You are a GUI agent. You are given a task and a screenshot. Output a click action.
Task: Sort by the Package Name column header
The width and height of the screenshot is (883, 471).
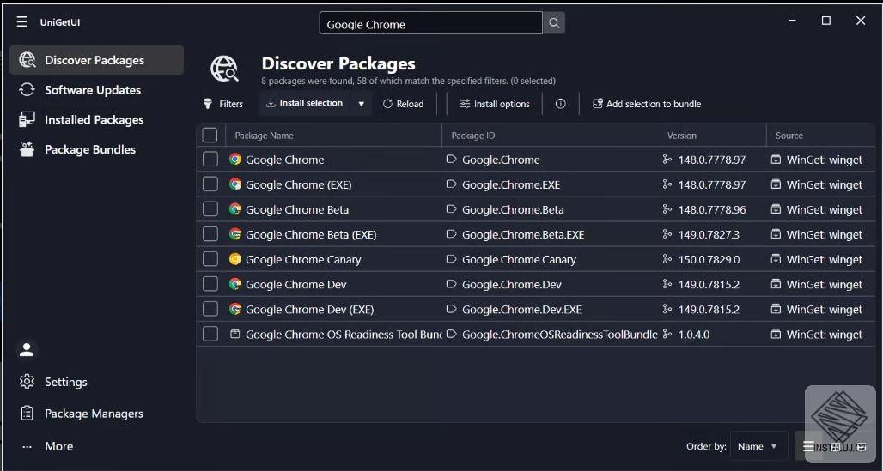[x=334, y=135]
